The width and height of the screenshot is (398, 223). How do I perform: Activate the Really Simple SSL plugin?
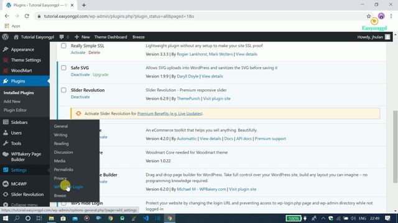(x=78, y=53)
